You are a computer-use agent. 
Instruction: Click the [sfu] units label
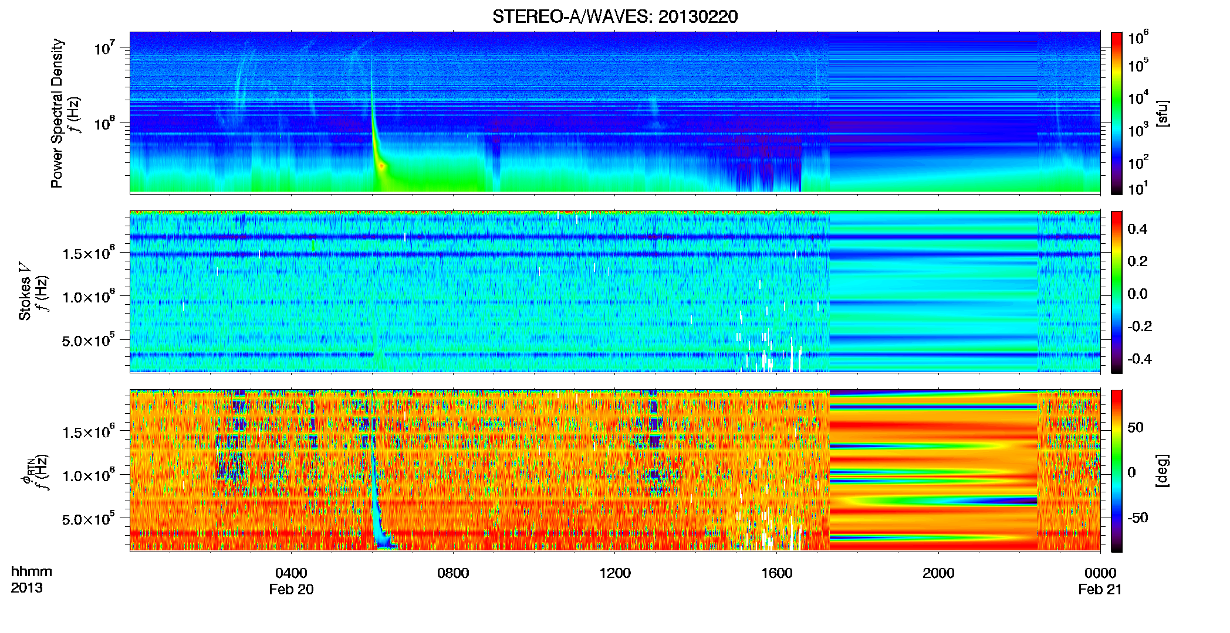click(1162, 113)
